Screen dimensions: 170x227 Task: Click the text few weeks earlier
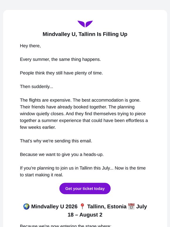tap(38, 127)
